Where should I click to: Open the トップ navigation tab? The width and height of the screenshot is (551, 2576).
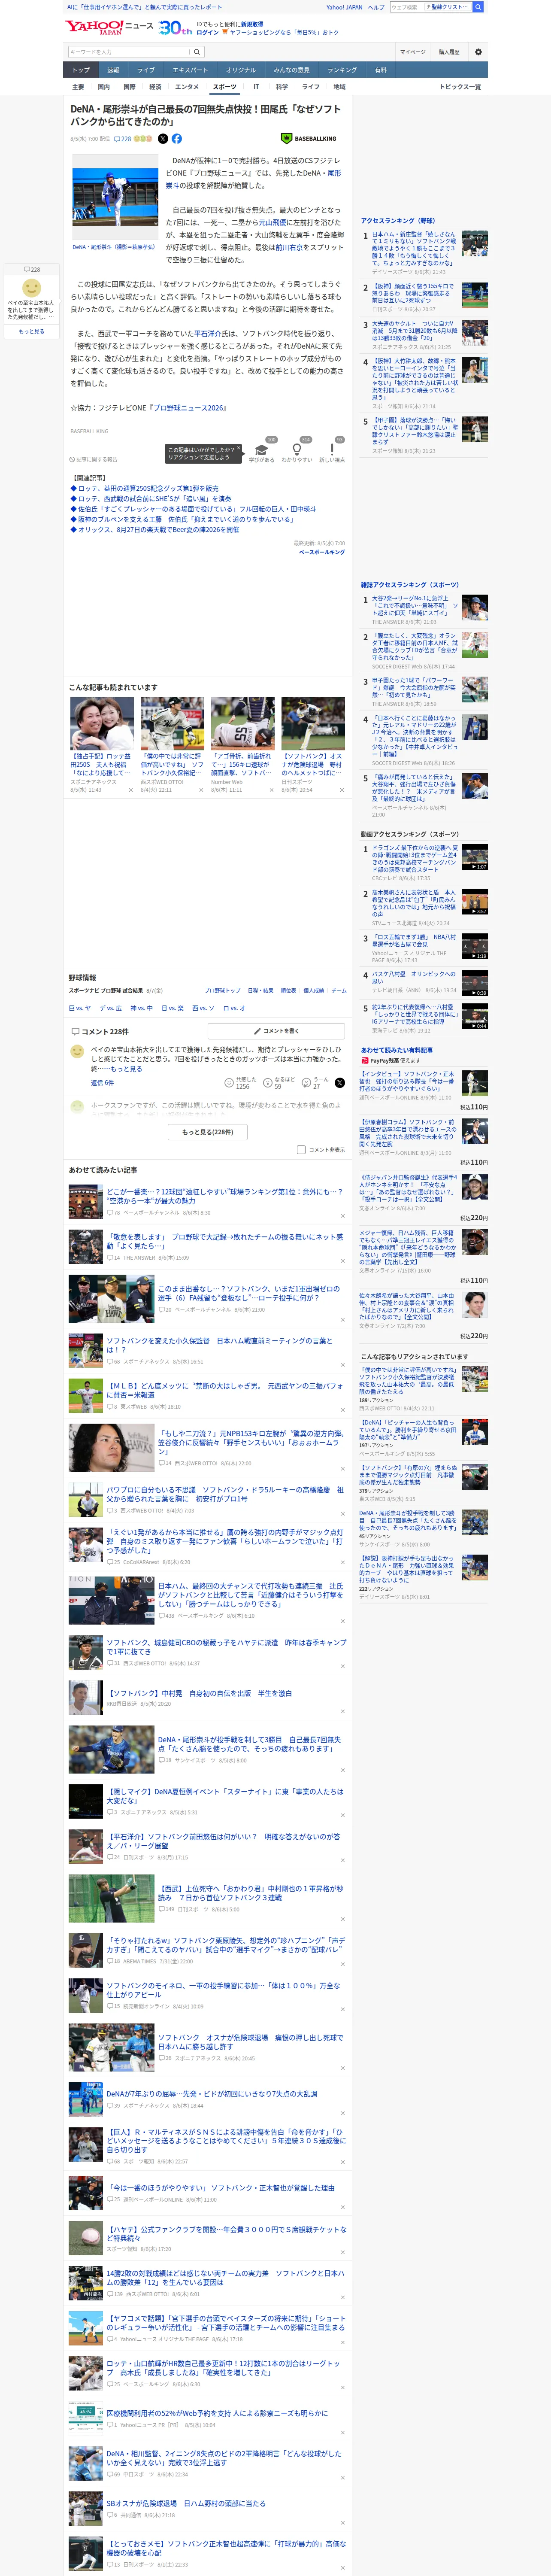pos(81,70)
